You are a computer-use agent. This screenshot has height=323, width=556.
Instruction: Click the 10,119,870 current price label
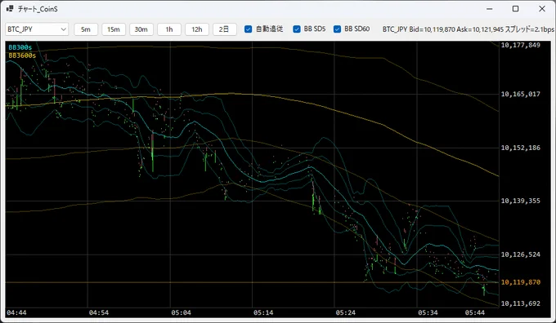(520, 282)
